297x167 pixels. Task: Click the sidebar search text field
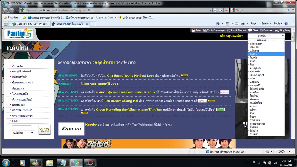click(22, 128)
